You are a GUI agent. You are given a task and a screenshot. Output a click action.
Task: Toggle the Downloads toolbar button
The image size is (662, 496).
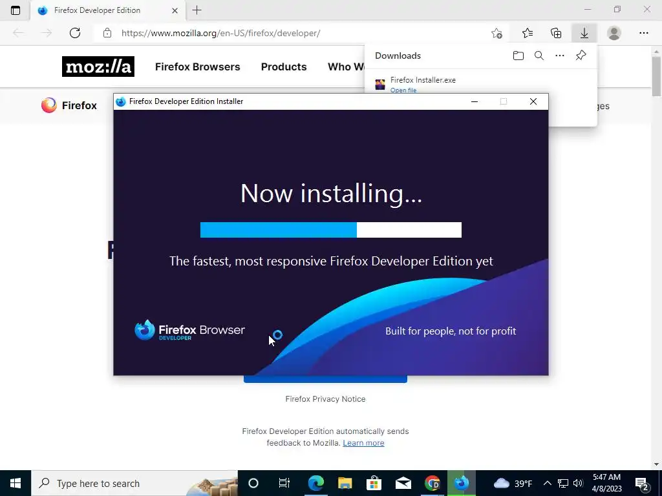point(584,33)
